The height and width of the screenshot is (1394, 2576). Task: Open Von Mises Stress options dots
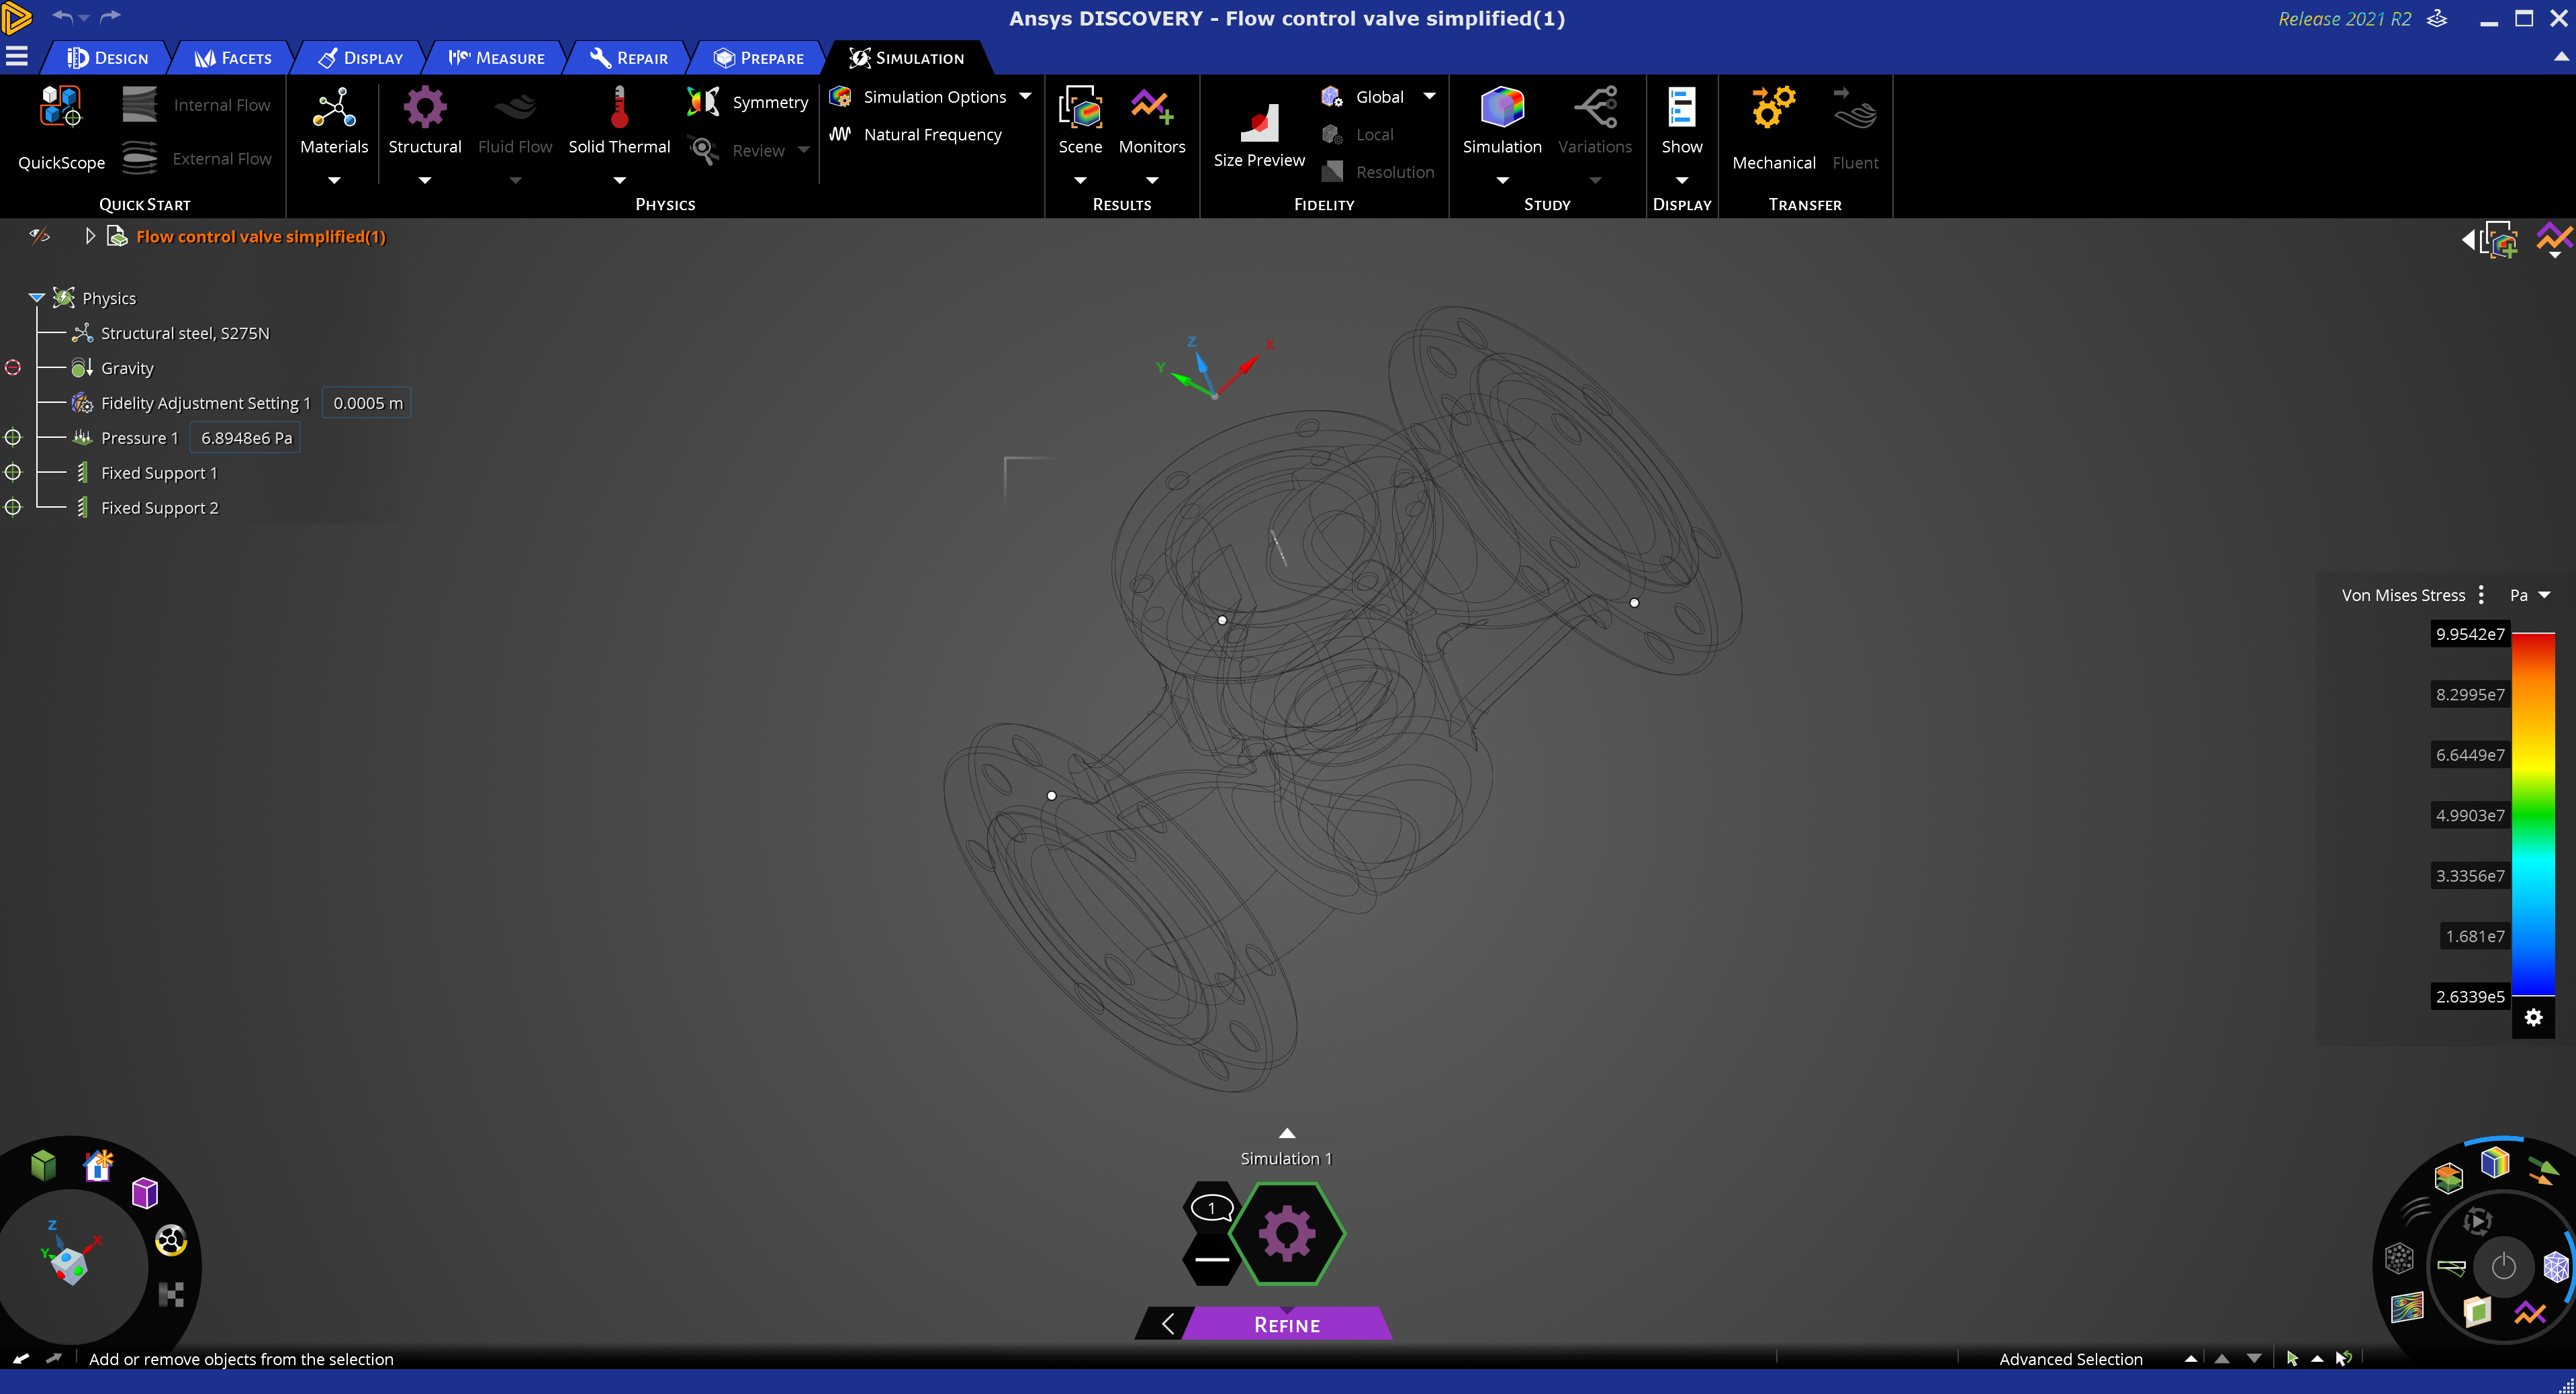pyautogui.click(x=2481, y=595)
